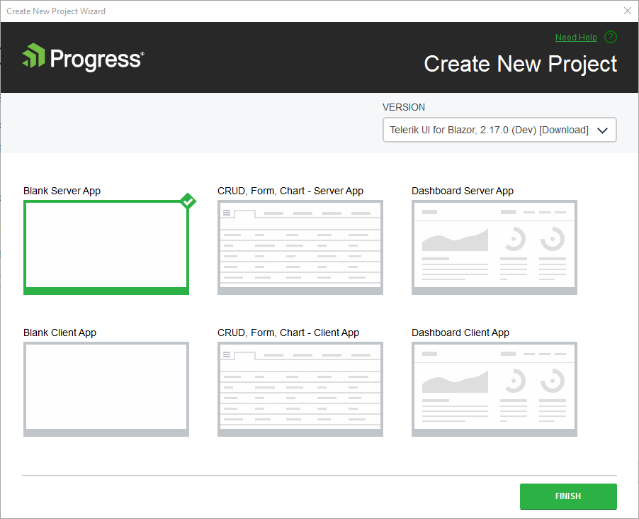This screenshot has width=639, height=519.
Task: Click the Version dropdown chevron arrow
Action: click(x=602, y=130)
